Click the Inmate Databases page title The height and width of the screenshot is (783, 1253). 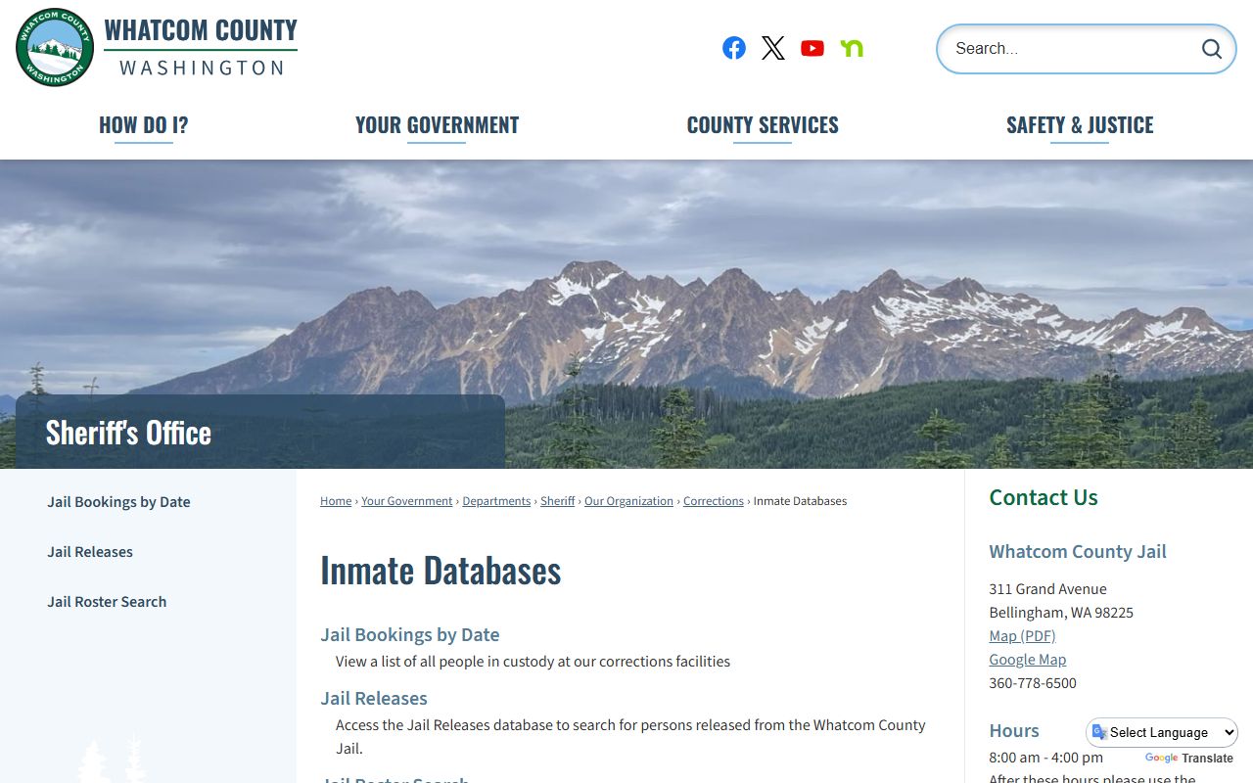click(x=441, y=571)
